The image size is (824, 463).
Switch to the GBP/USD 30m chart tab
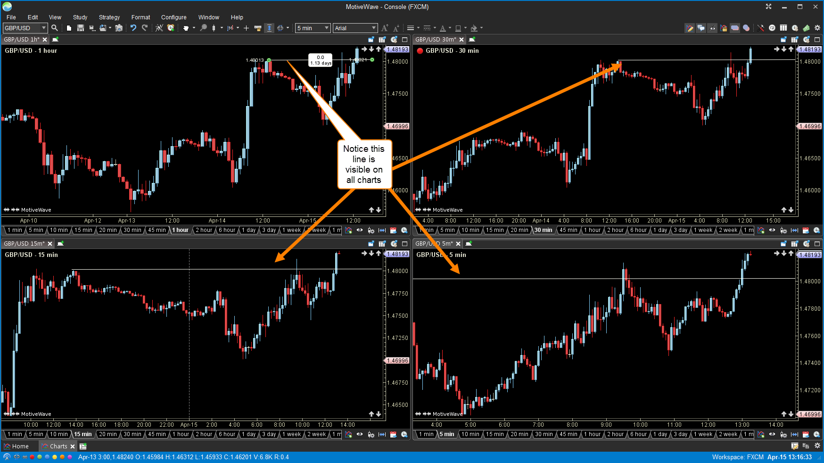point(436,40)
